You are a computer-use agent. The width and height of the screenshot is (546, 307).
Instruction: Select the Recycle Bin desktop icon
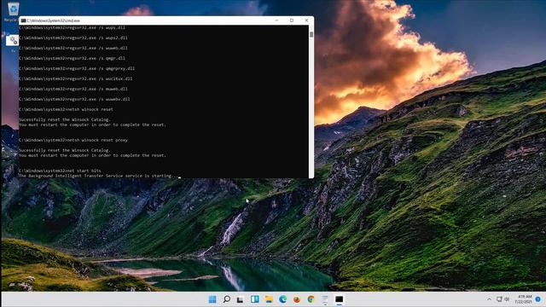click(13, 11)
